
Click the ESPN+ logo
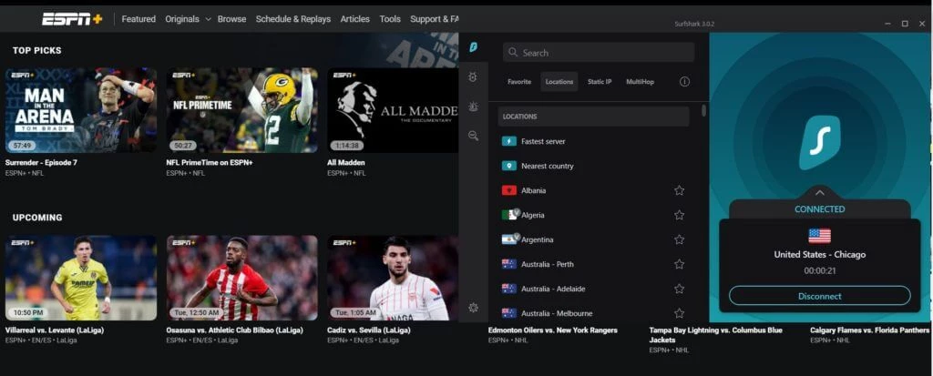point(72,19)
